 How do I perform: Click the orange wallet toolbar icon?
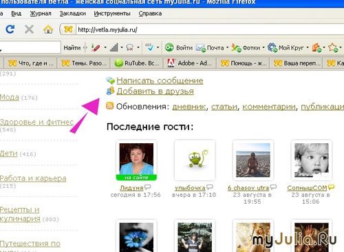point(316,48)
